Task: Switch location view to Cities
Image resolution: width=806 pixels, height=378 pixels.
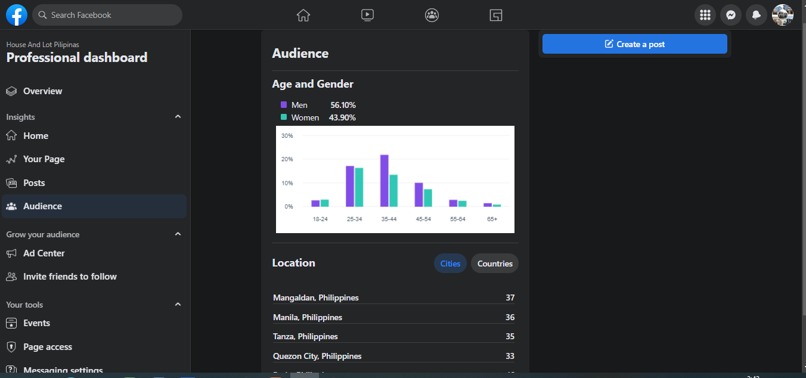Action: coord(450,264)
